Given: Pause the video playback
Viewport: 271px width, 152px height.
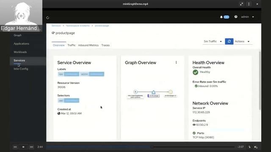Looking at the screenshot, I should (23, 147).
